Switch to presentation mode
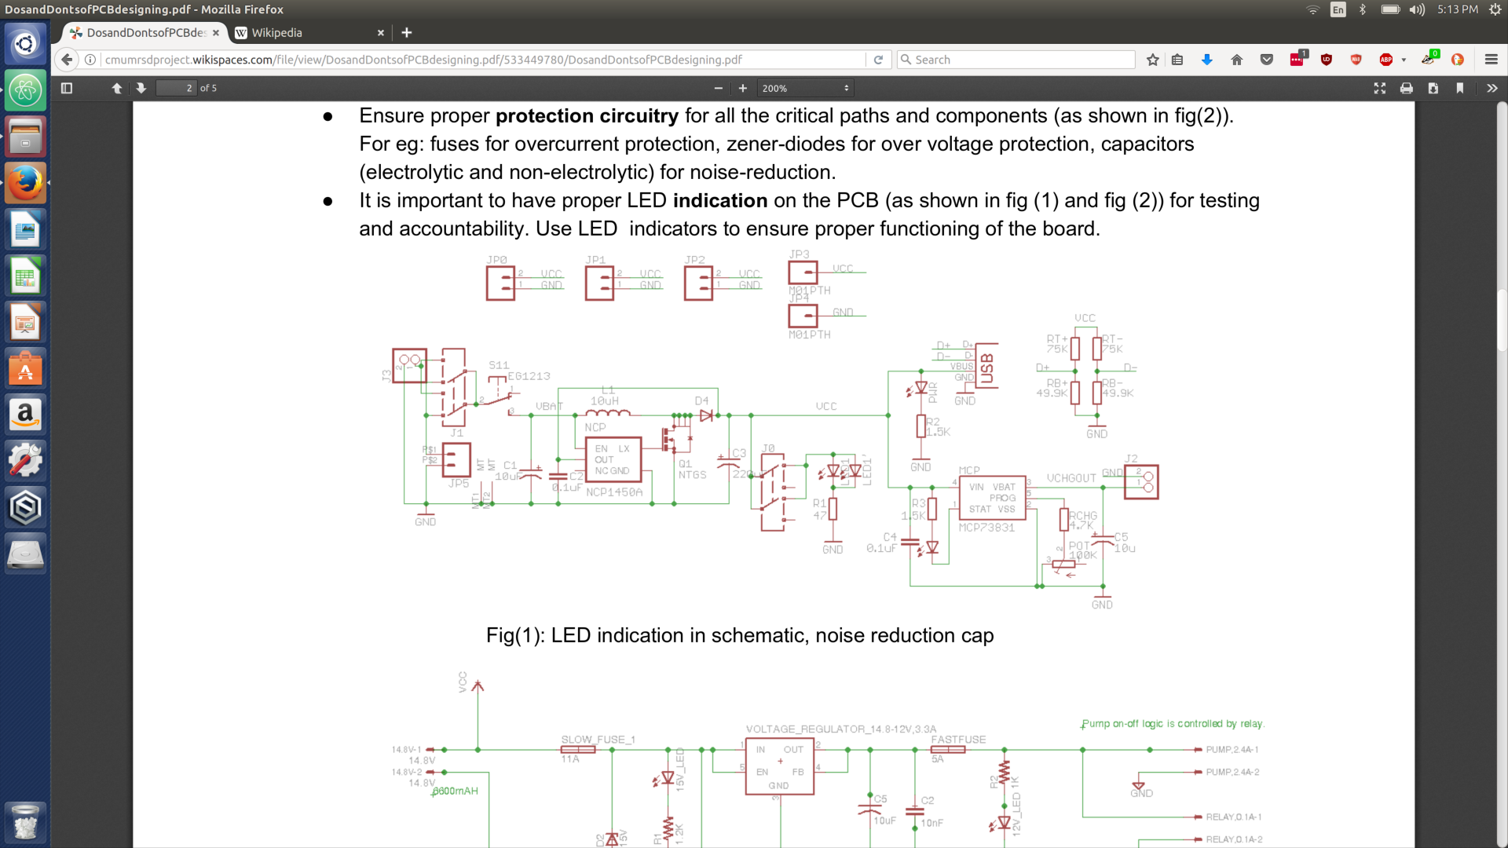The height and width of the screenshot is (848, 1508). 1380,88
